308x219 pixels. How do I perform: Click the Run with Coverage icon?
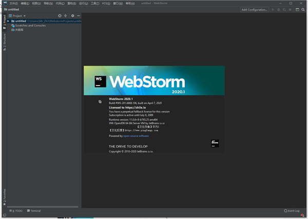pos(284,10)
